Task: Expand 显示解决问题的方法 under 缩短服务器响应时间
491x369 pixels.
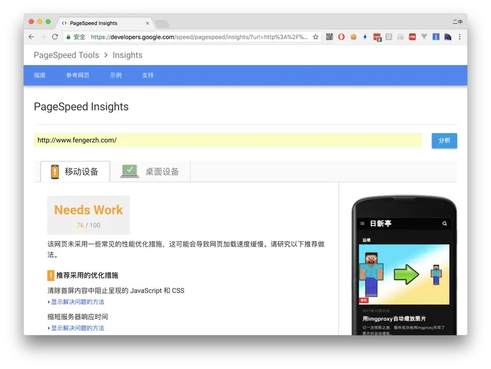Action: tap(78, 328)
